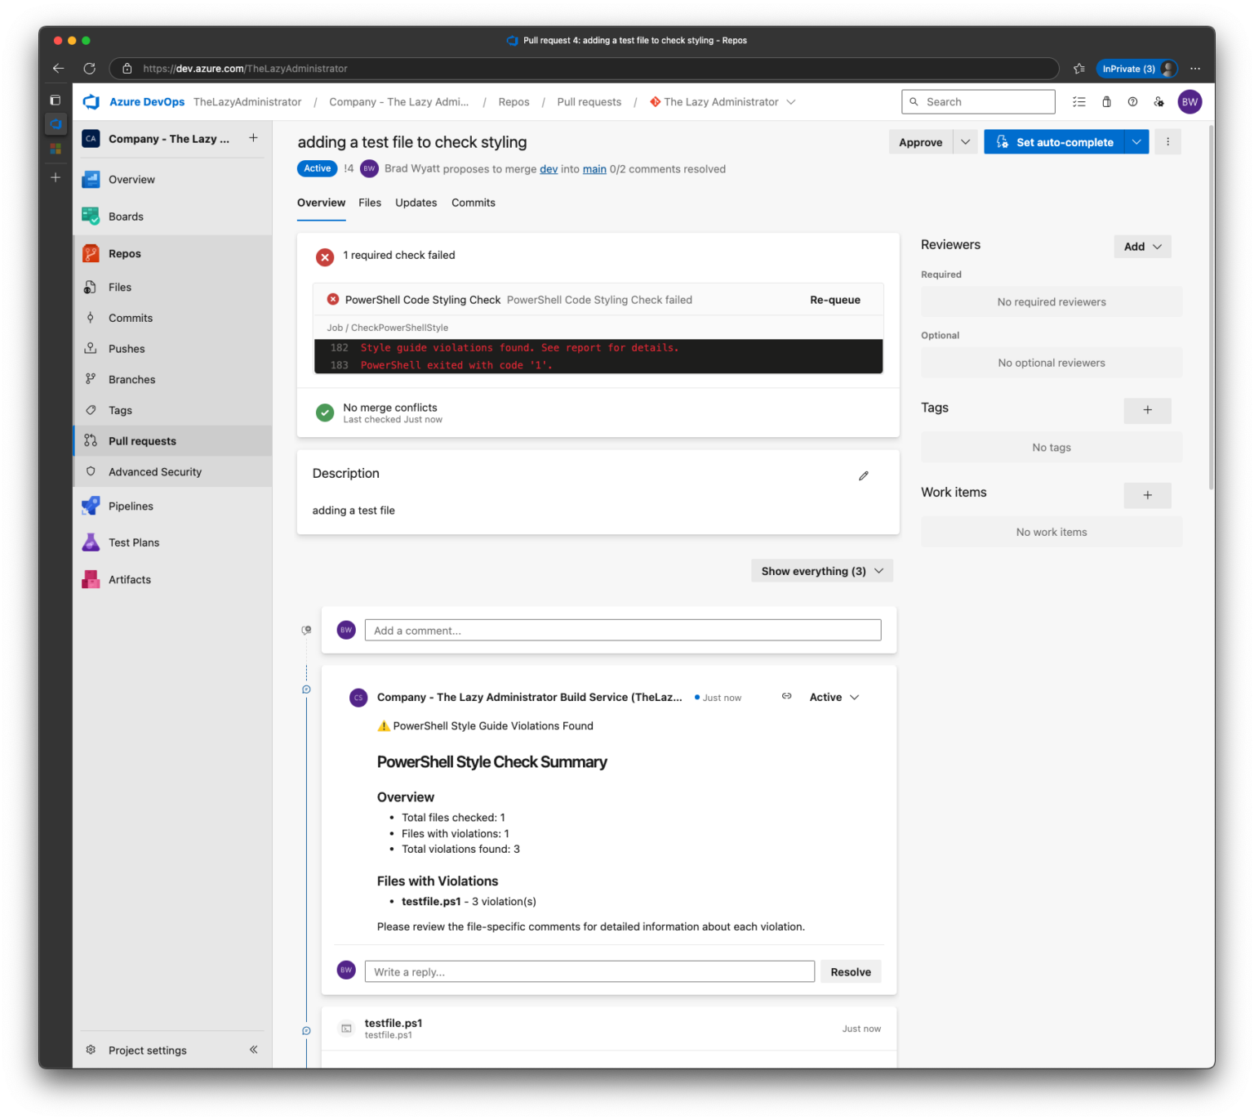Open the Add reviewers dropdown
The image size is (1254, 1120).
pyautogui.click(x=1143, y=247)
